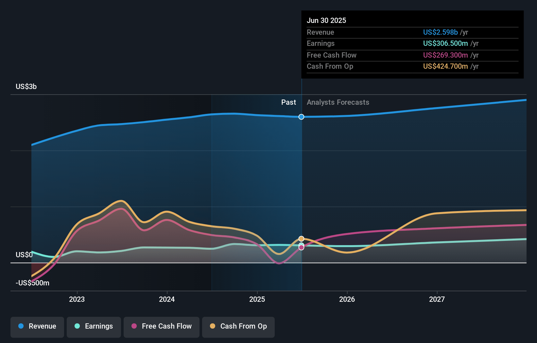Click the 2024 x-axis label
This screenshot has height=343, width=537.
pyautogui.click(x=167, y=299)
